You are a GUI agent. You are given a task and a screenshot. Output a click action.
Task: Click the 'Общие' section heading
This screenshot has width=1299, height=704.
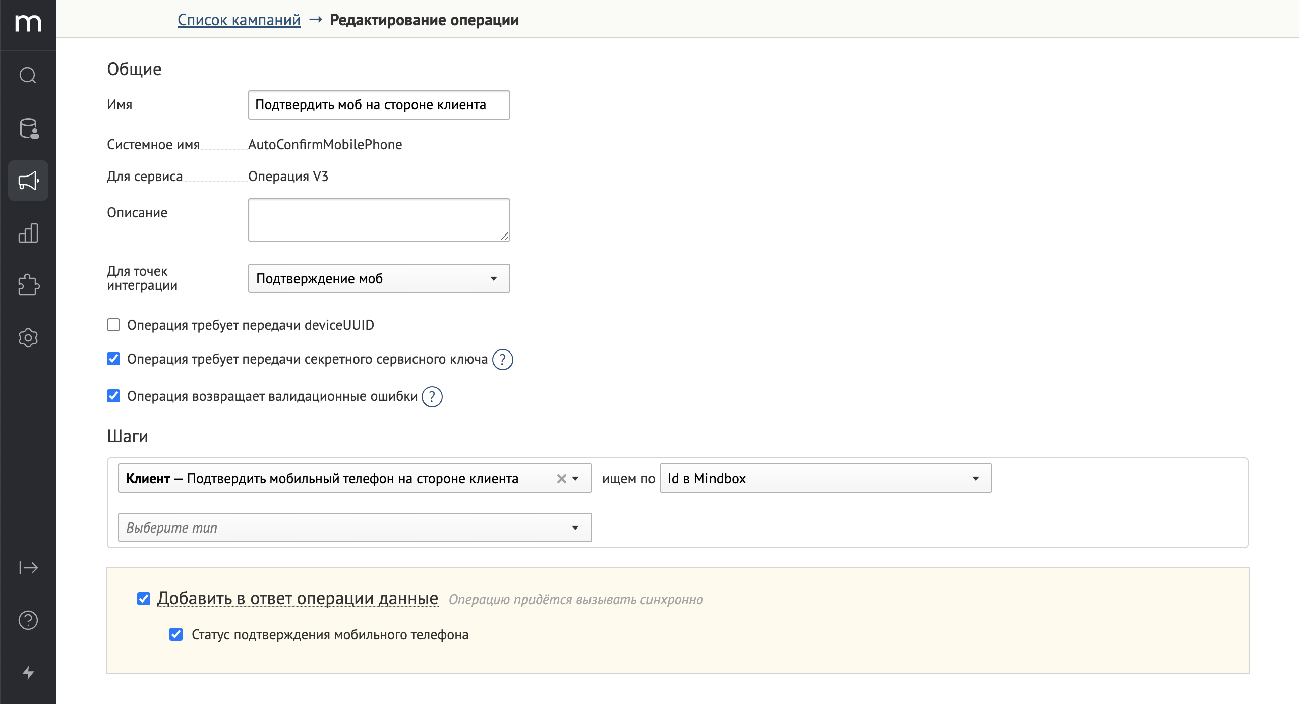pos(134,69)
